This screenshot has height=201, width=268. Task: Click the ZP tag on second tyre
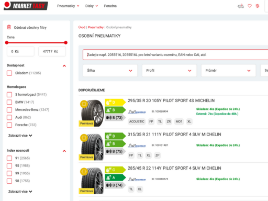tap(157, 155)
